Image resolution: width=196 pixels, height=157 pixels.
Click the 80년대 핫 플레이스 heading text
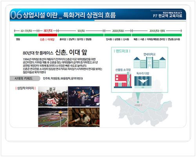coord(38,53)
